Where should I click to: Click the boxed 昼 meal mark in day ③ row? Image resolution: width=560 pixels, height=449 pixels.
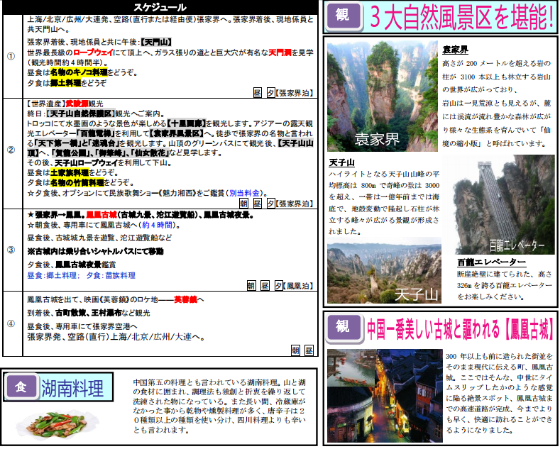[x=265, y=286]
